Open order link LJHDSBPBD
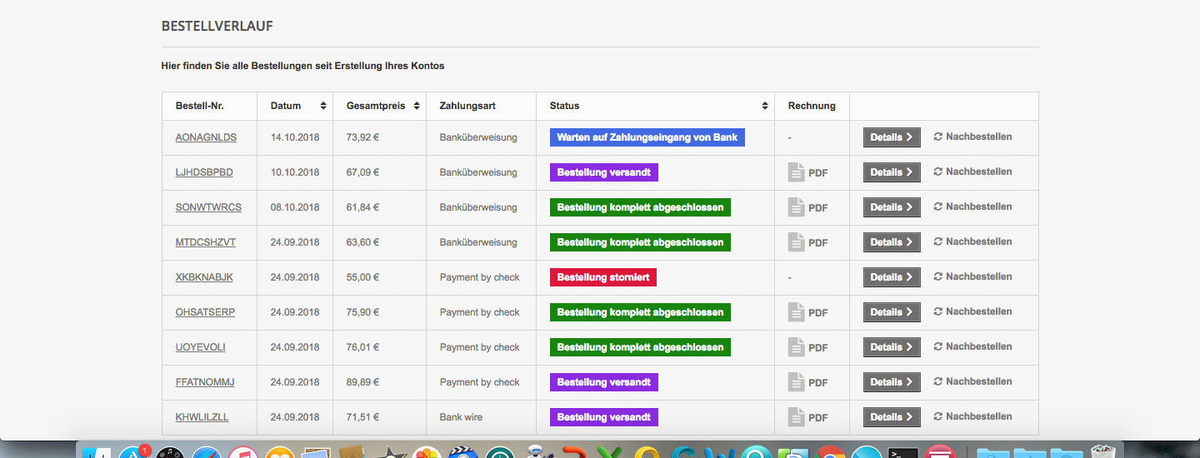The image size is (1200, 458). click(204, 172)
